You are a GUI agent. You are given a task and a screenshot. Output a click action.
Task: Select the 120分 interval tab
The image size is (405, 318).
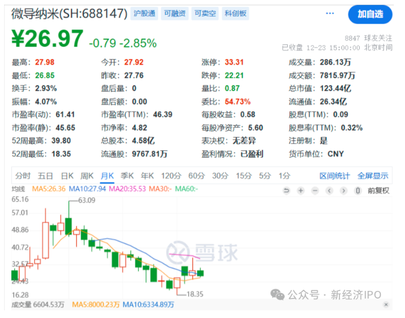[x=171, y=176]
